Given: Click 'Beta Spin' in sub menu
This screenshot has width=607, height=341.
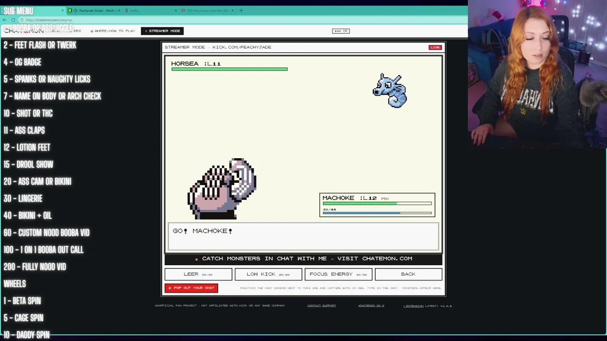Looking at the screenshot, I should point(22,301).
